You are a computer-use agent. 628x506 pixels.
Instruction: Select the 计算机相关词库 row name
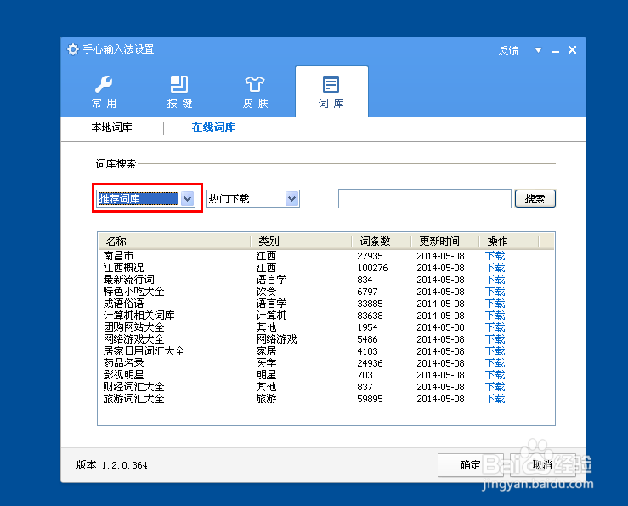139,316
